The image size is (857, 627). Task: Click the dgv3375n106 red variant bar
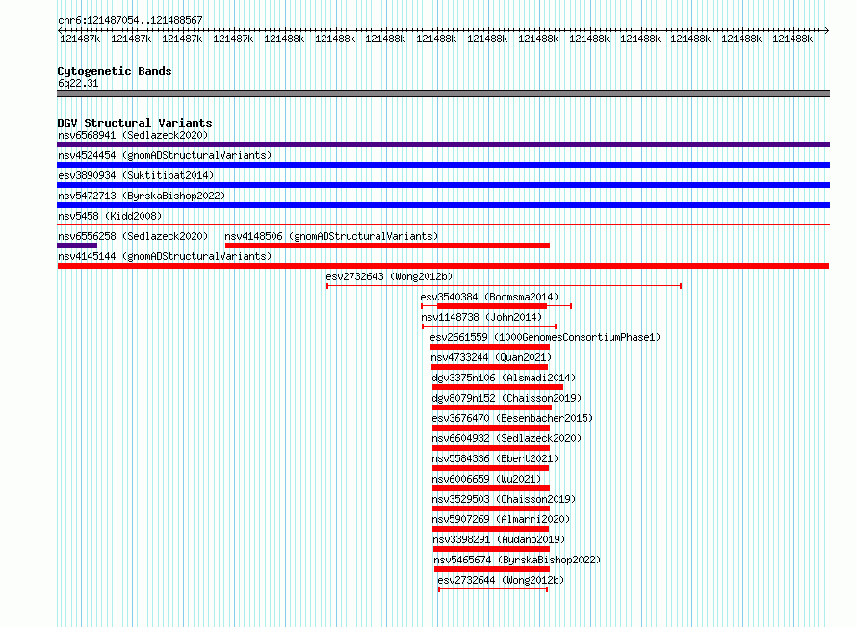click(498, 387)
